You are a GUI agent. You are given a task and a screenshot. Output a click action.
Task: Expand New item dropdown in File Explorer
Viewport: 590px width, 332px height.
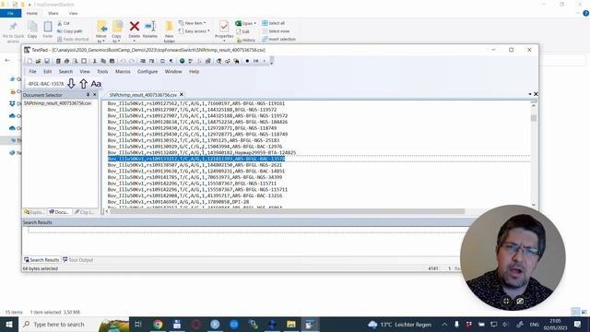pos(193,23)
